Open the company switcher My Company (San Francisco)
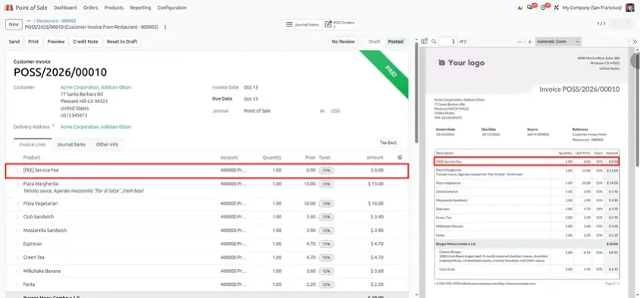Image resolution: width=640 pixels, height=298 pixels. (592, 8)
